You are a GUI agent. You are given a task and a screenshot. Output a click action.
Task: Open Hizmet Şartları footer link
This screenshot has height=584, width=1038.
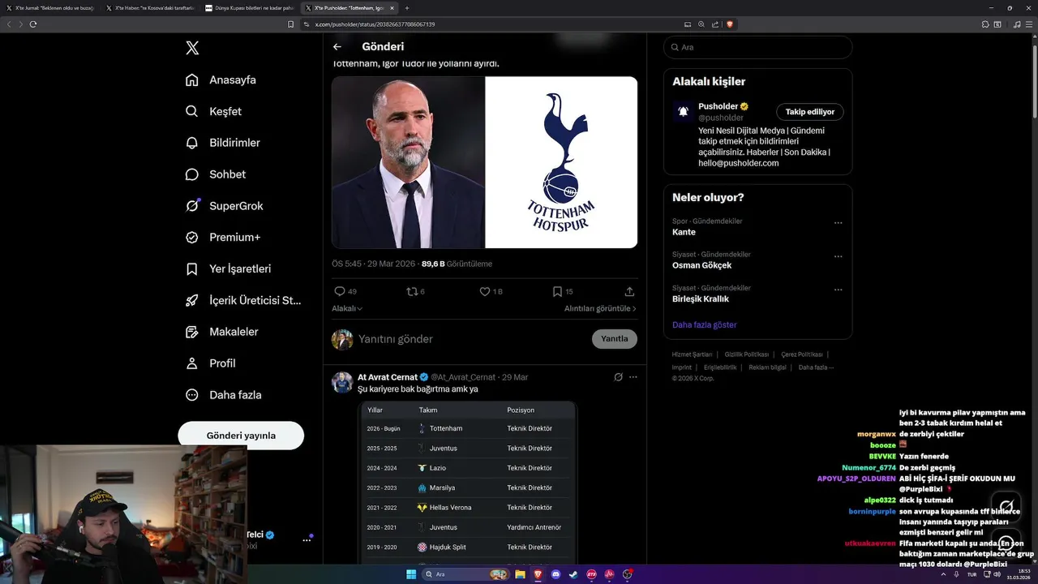pos(692,354)
